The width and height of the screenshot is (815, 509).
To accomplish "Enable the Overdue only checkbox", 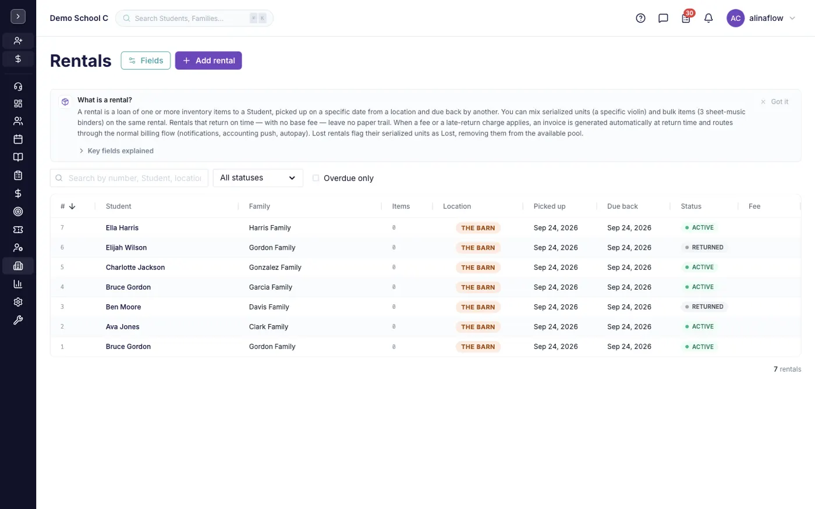I will pos(316,178).
